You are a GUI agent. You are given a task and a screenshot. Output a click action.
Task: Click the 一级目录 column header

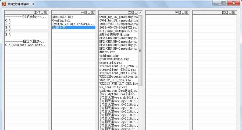(x=73, y=12)
